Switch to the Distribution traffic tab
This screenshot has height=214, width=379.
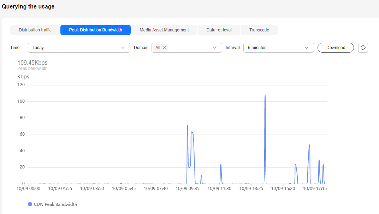tap(35, 30)
